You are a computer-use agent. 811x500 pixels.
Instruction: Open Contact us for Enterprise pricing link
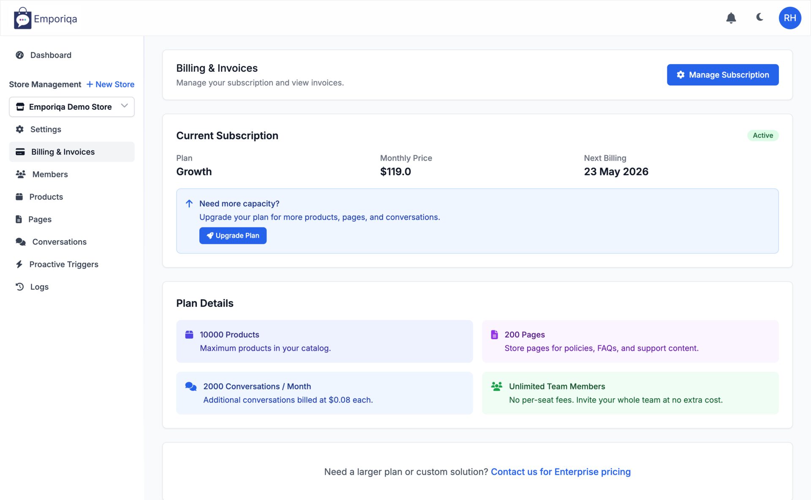[561, 472]
